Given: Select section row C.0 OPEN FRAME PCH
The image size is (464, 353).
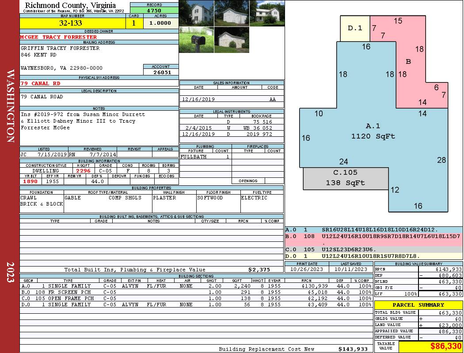Looking at the screenshot, I should point(196,298).
